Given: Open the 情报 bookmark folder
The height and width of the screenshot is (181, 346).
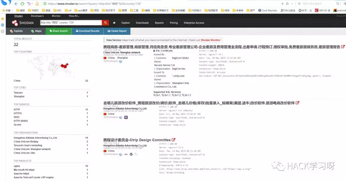Looking at the screenshot, I should tap(21, 10).
